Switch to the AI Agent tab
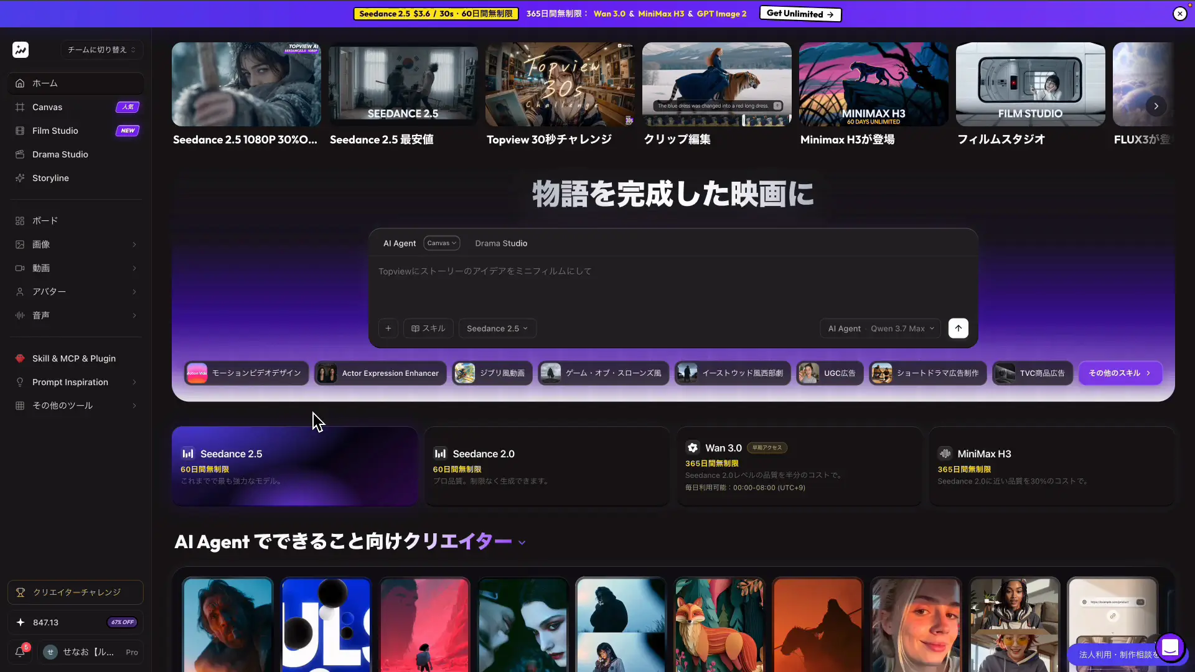The image size is (1195, 672). [x=400, y=243]
